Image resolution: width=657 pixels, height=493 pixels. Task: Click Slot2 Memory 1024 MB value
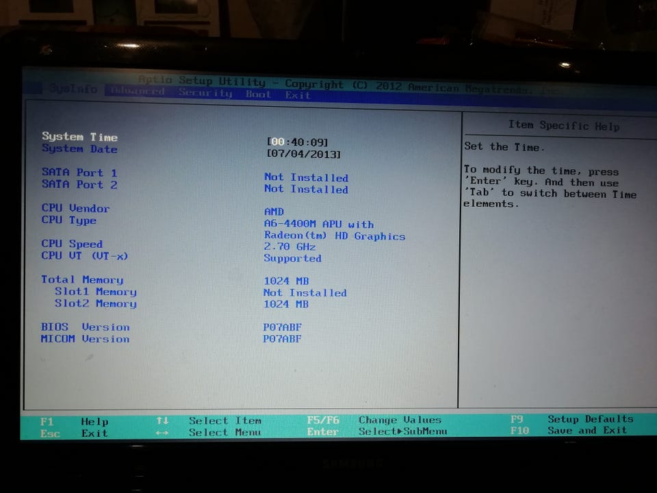(x=286, y=304)
